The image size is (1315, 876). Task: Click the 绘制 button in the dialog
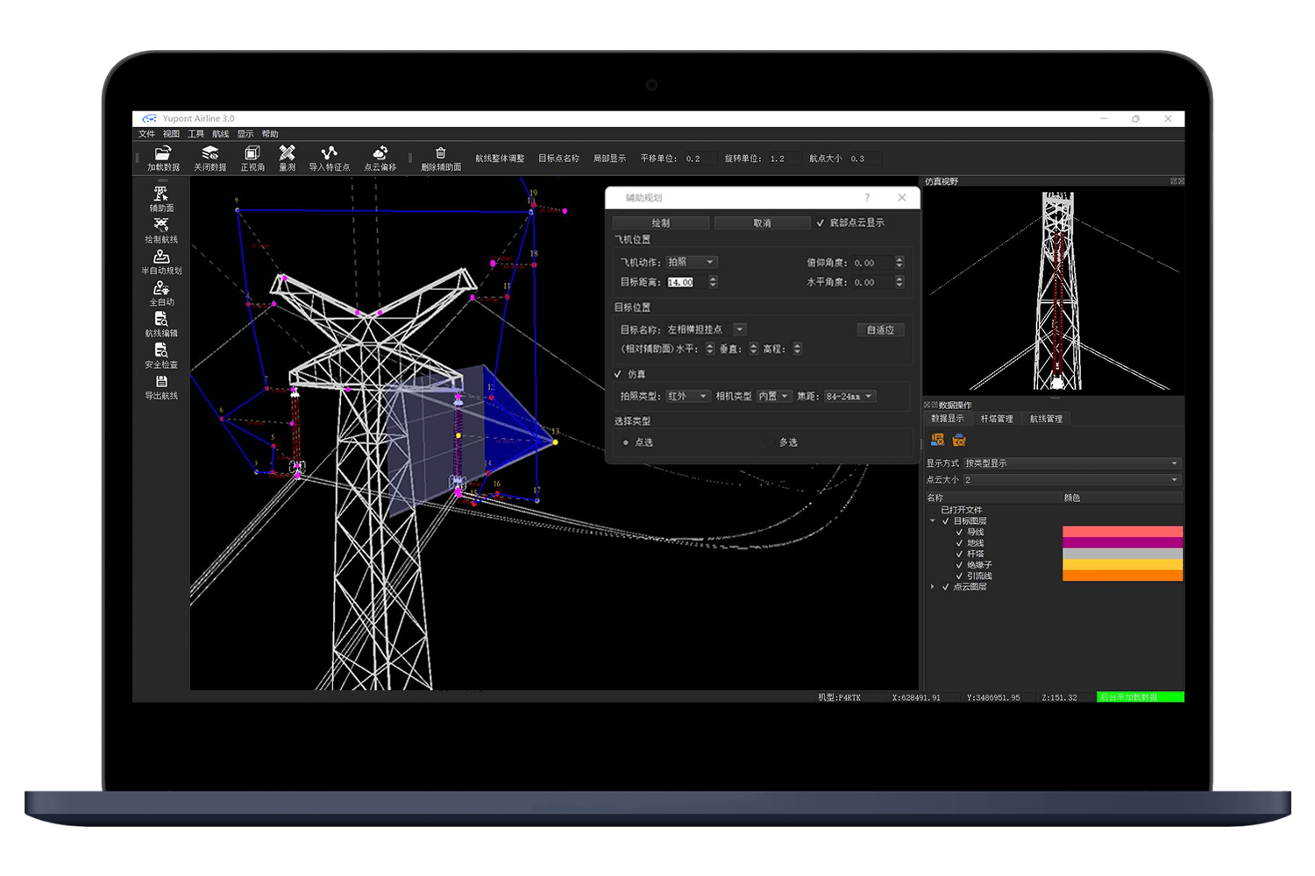[660, 223]
